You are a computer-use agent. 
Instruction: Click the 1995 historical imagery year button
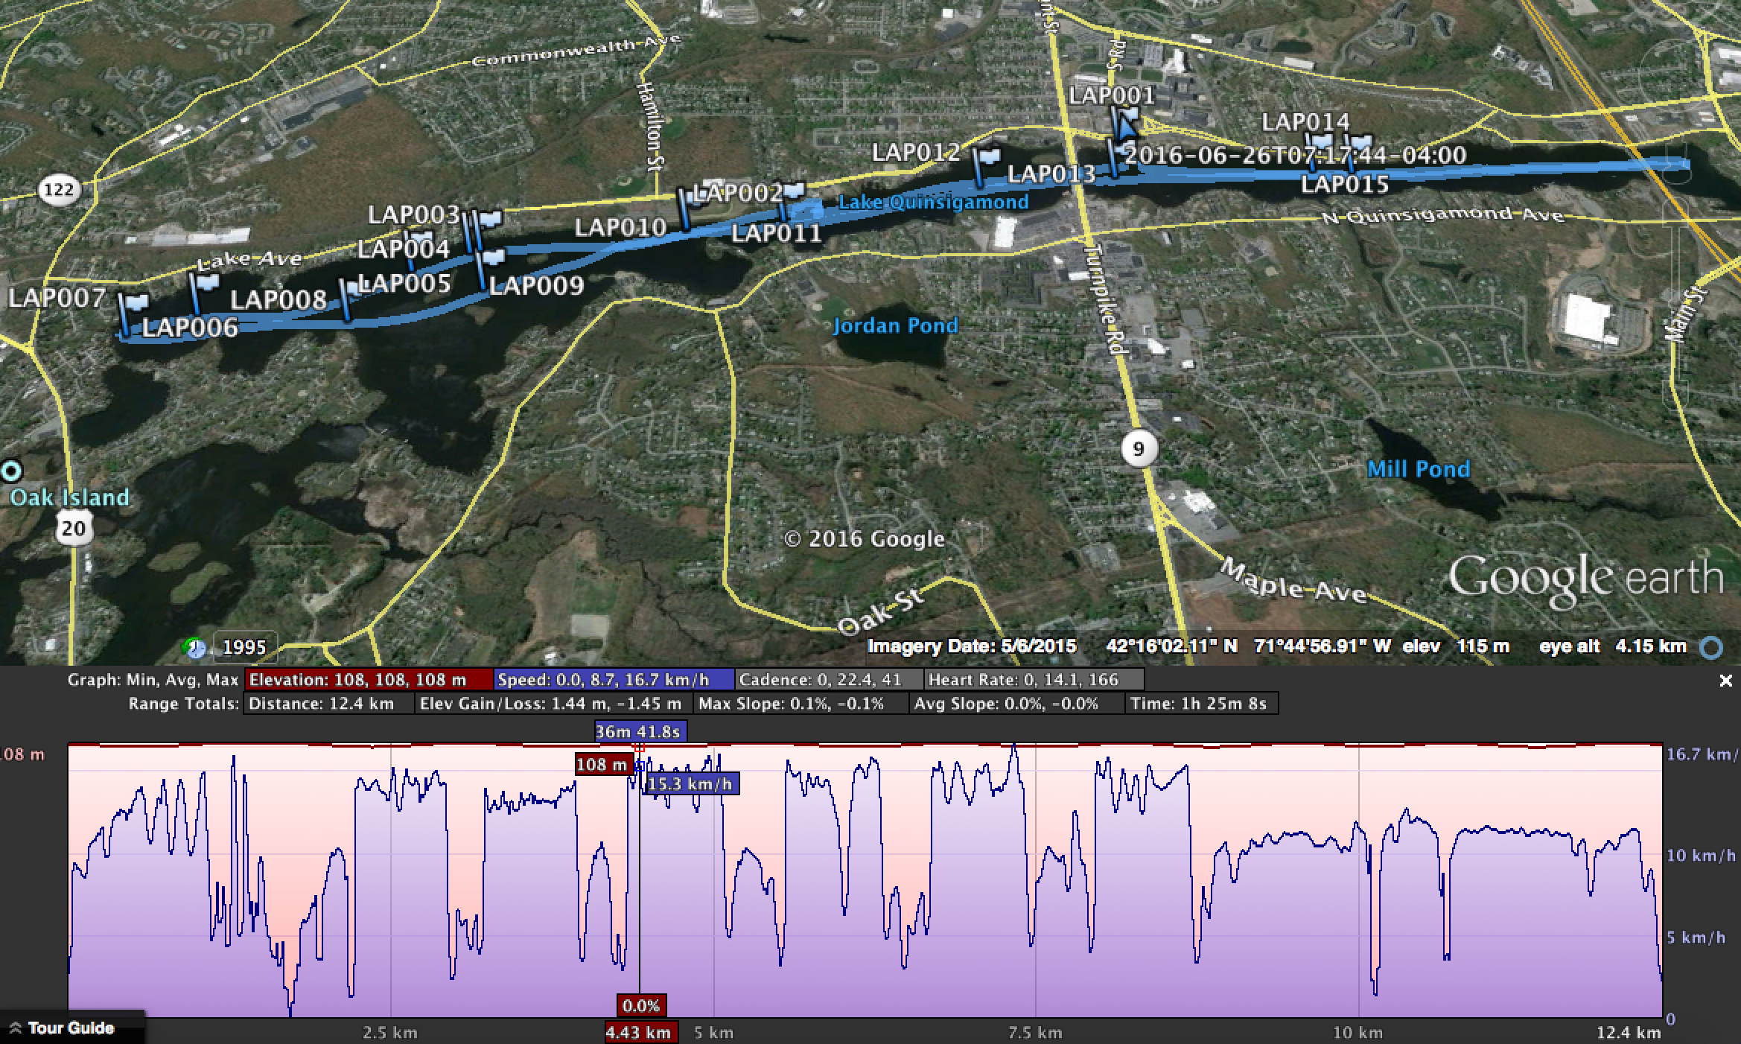pyautogui.click(x=245, y=646)
